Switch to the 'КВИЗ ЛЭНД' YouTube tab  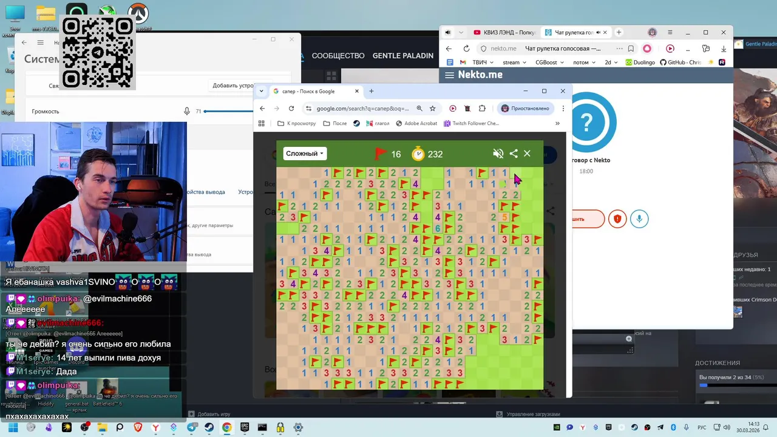point(504,32)
